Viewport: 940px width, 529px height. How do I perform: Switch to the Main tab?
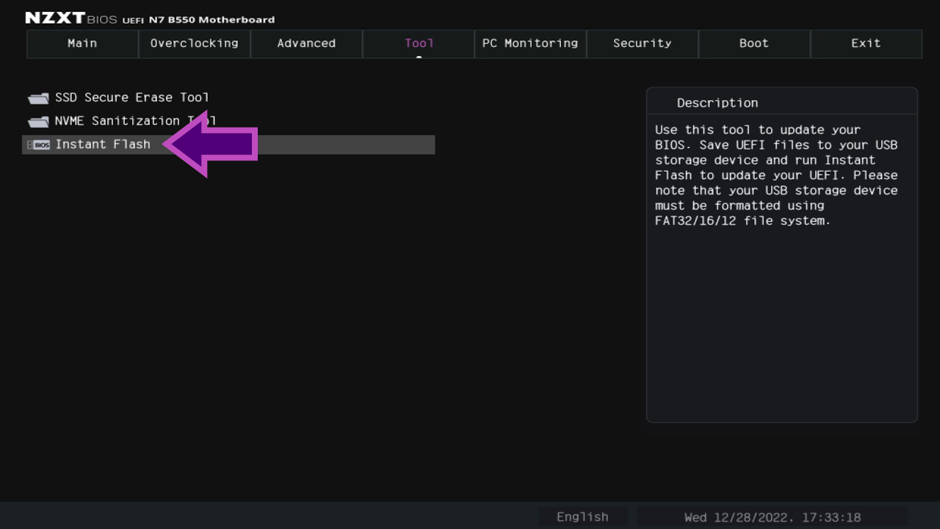pyautogui.click(x=82, y=43)
